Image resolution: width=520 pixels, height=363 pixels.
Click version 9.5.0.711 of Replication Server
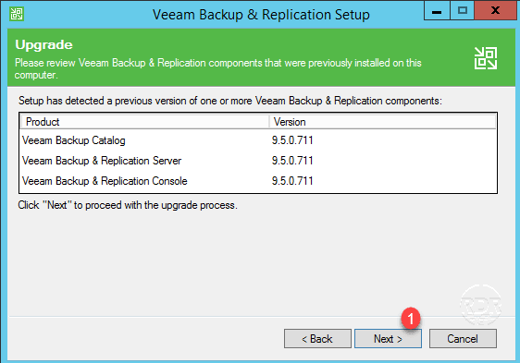click(292, 161)
